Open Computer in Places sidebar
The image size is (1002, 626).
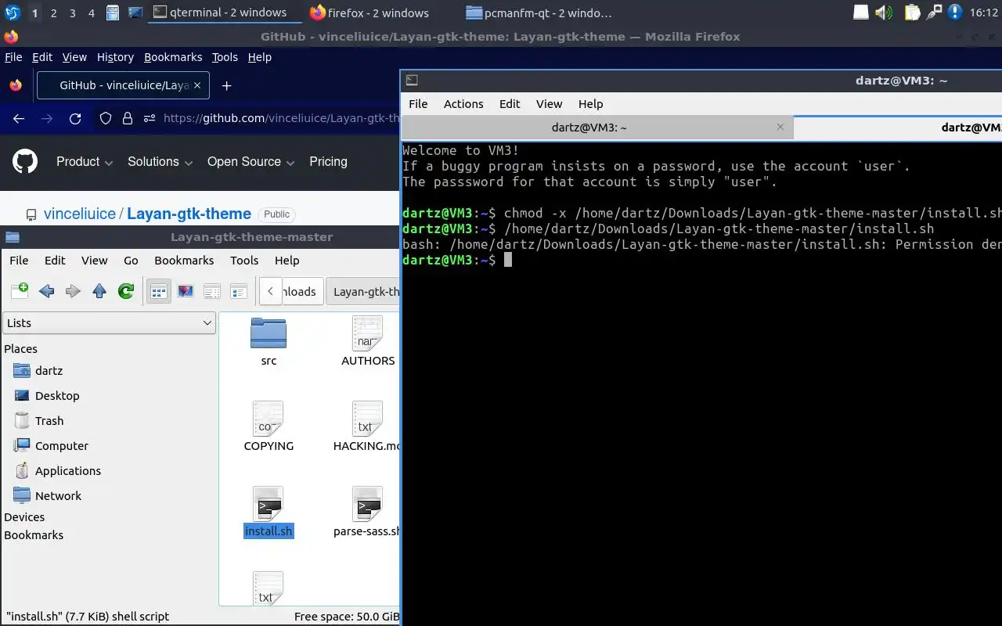(62, 445)
